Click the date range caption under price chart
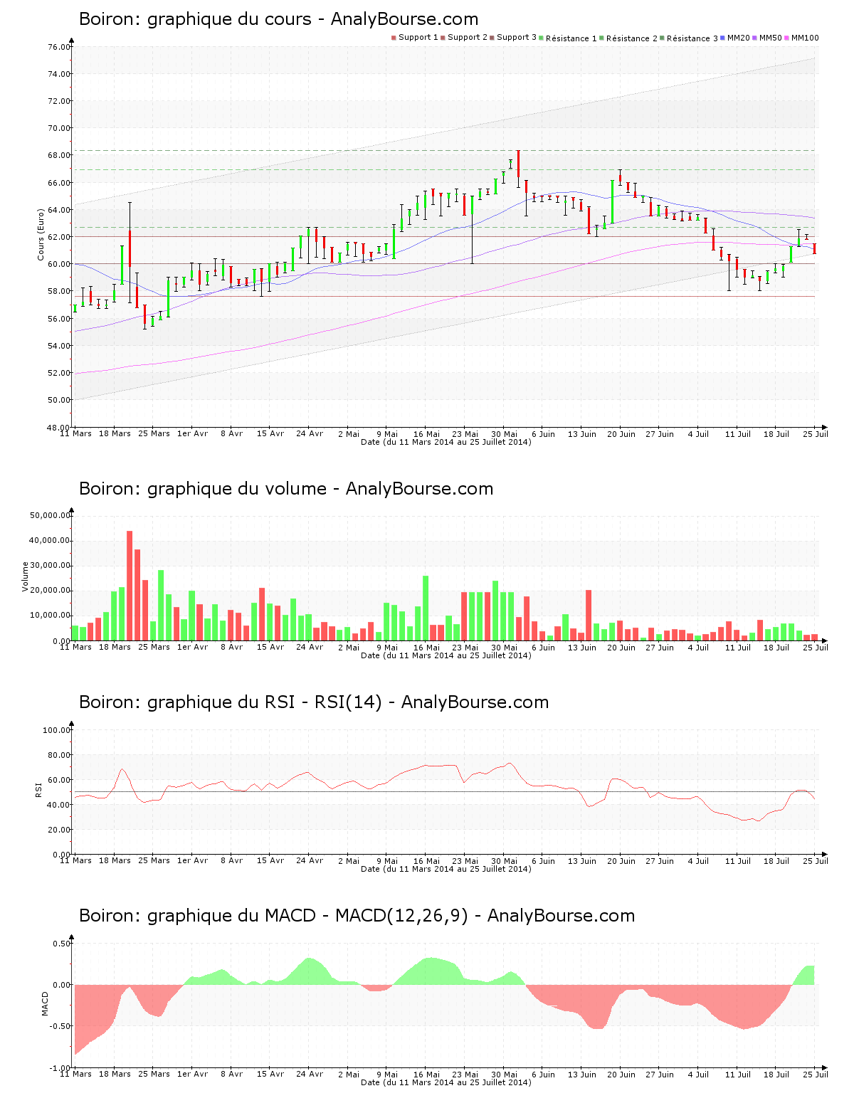This screenshot has width=854, height=1103. tap(446, 442)
